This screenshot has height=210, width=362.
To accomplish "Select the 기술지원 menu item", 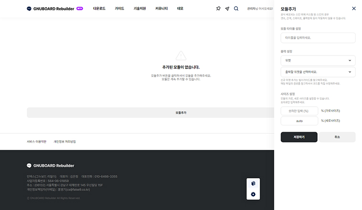I will coord(139,9).
